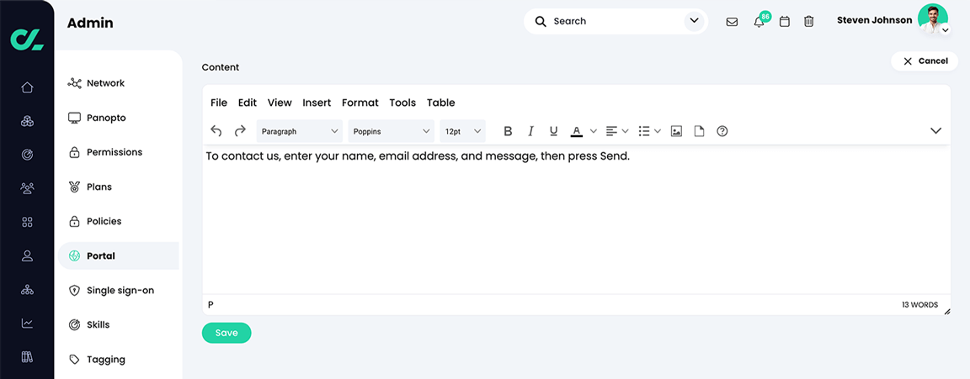Click the P element path indicator
The height and width of the screenshot is (379, 970).
coord(211,304)
